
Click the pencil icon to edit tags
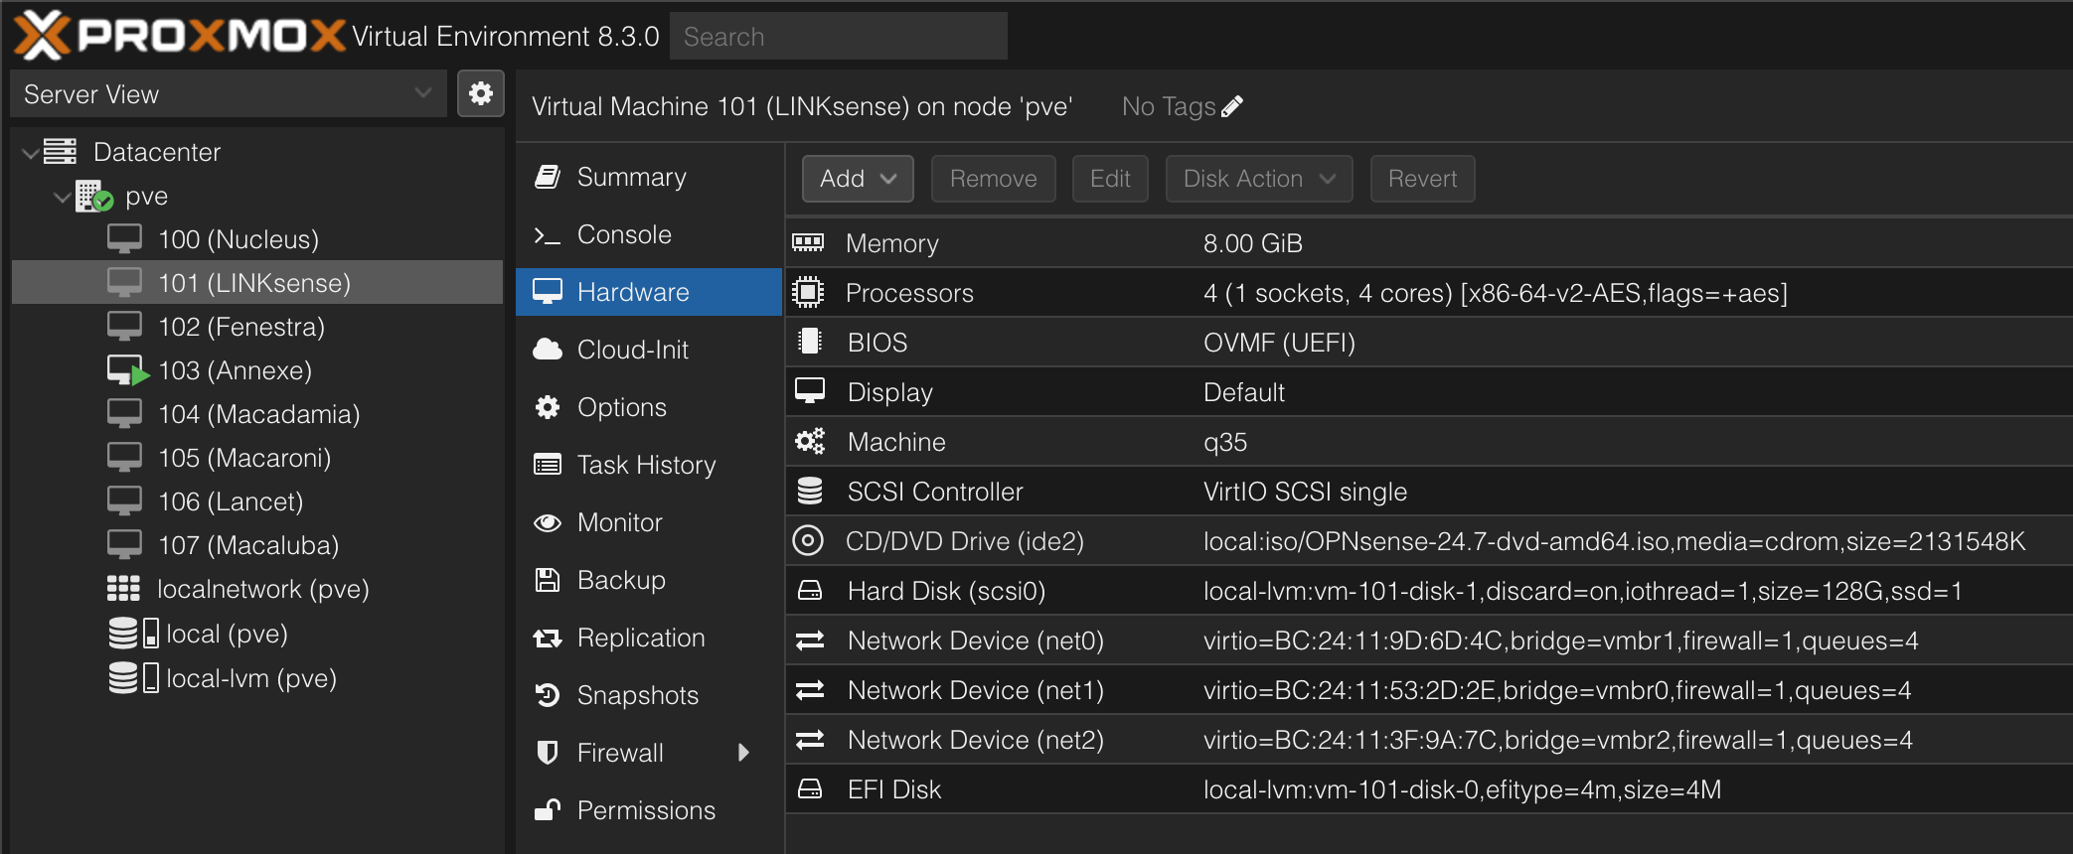(x=1232, y=106)
